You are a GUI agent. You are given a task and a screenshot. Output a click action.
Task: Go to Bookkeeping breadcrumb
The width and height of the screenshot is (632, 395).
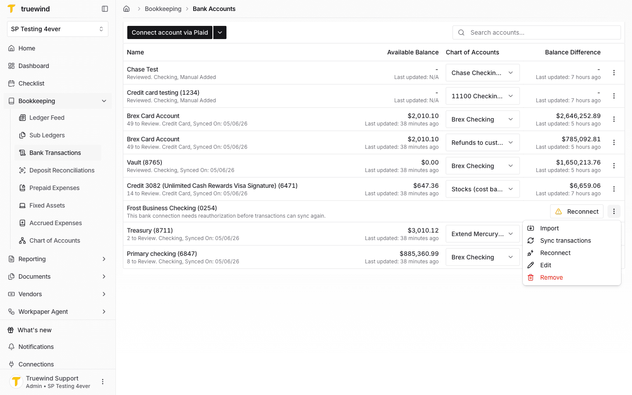tap(163, 9)
